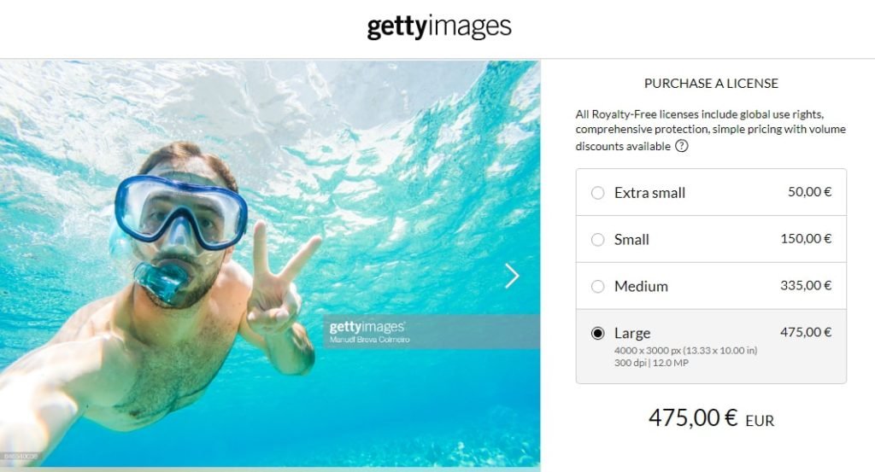Click the total 475,00 € EUR amount
The height and width of the screenshot is (472, 875).
(711, 418)
